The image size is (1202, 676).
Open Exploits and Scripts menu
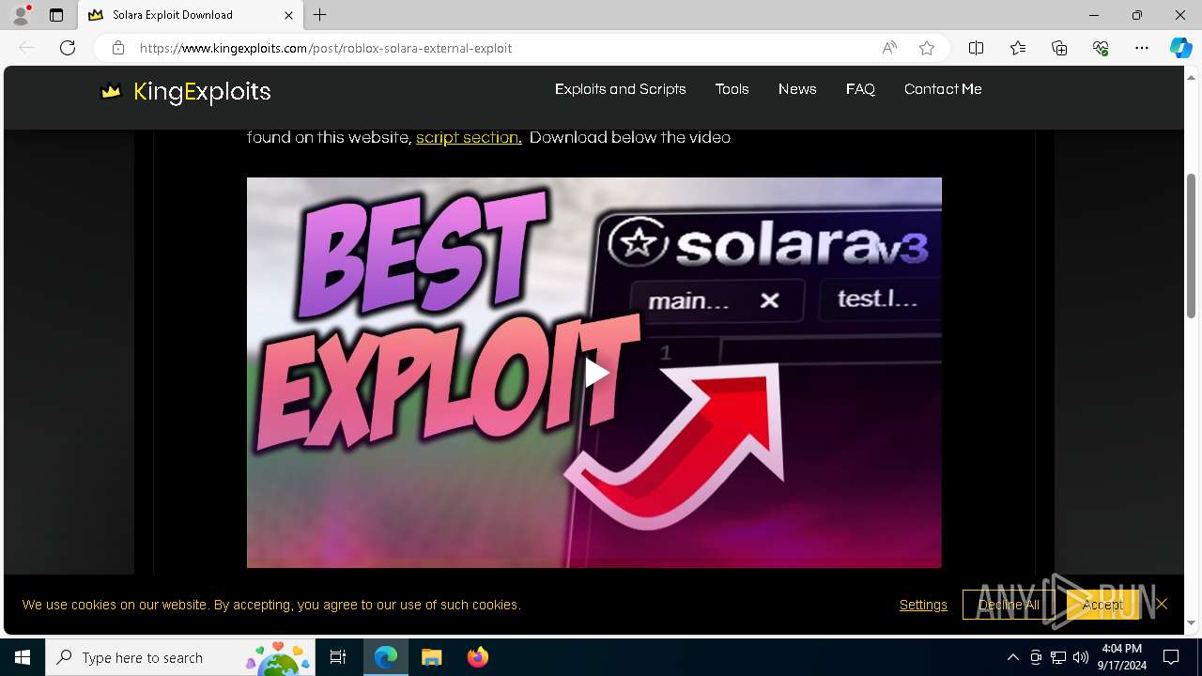tap(621, 89)
